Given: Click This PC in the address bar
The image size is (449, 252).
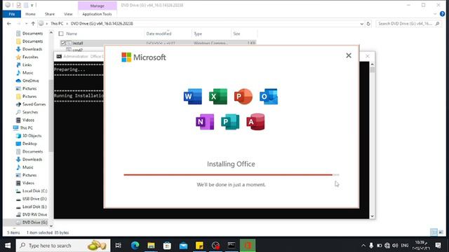Looking at the screenshot, I should 57,24.
